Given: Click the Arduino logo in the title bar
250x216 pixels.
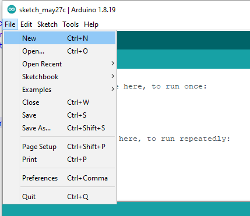Looking at the screenshot, I should click(x=12, y=9).
